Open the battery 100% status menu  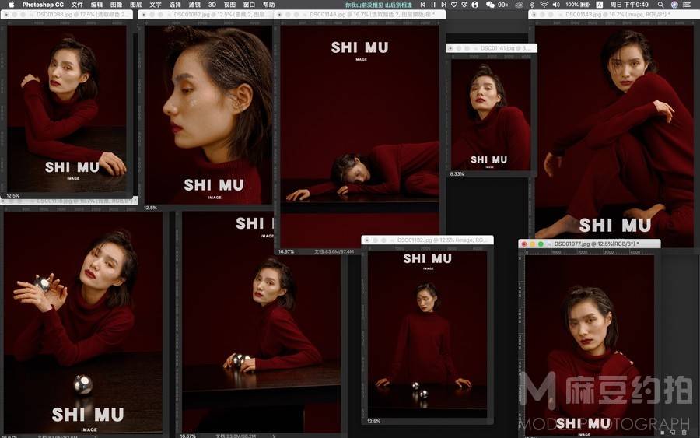(578, 5)
